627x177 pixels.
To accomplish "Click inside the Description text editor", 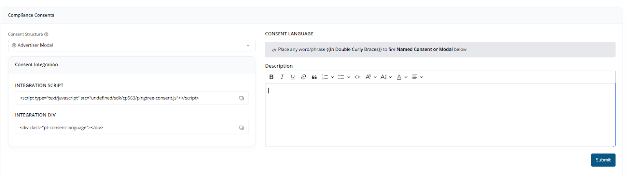I will 440,114.
